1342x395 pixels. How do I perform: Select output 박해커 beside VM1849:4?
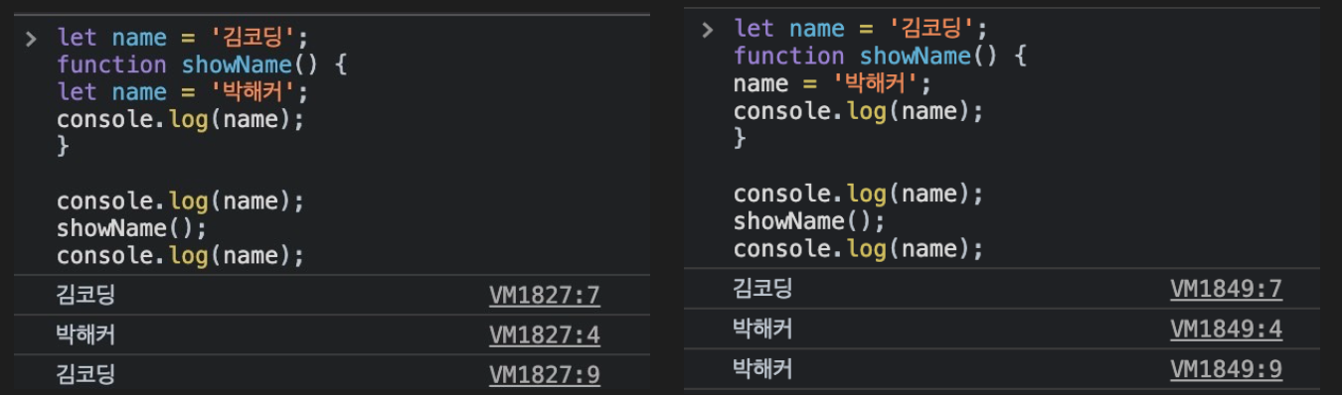point(763,329)
